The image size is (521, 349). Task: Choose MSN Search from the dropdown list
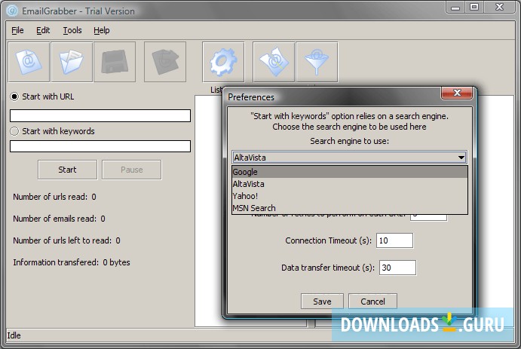[x=350, y=208]
